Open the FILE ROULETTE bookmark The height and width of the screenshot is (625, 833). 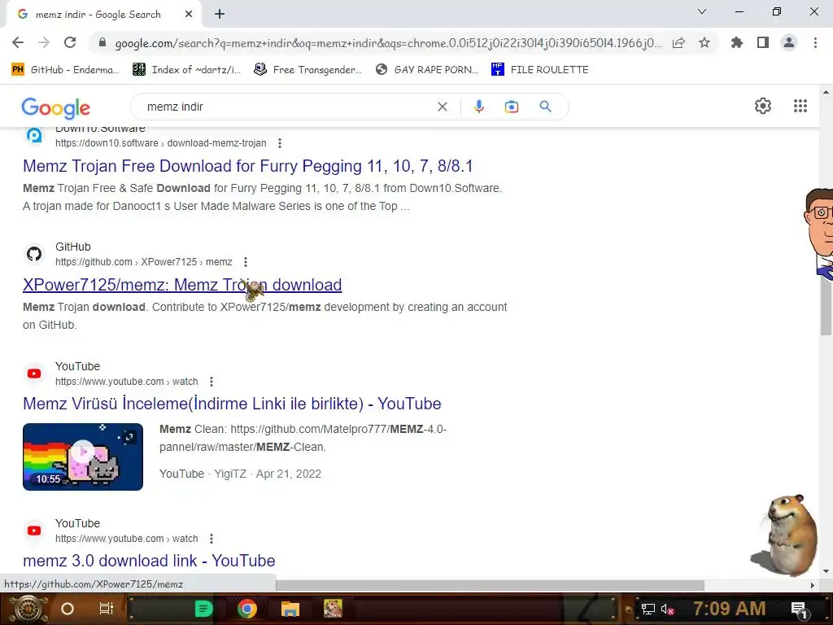point(540,70)
